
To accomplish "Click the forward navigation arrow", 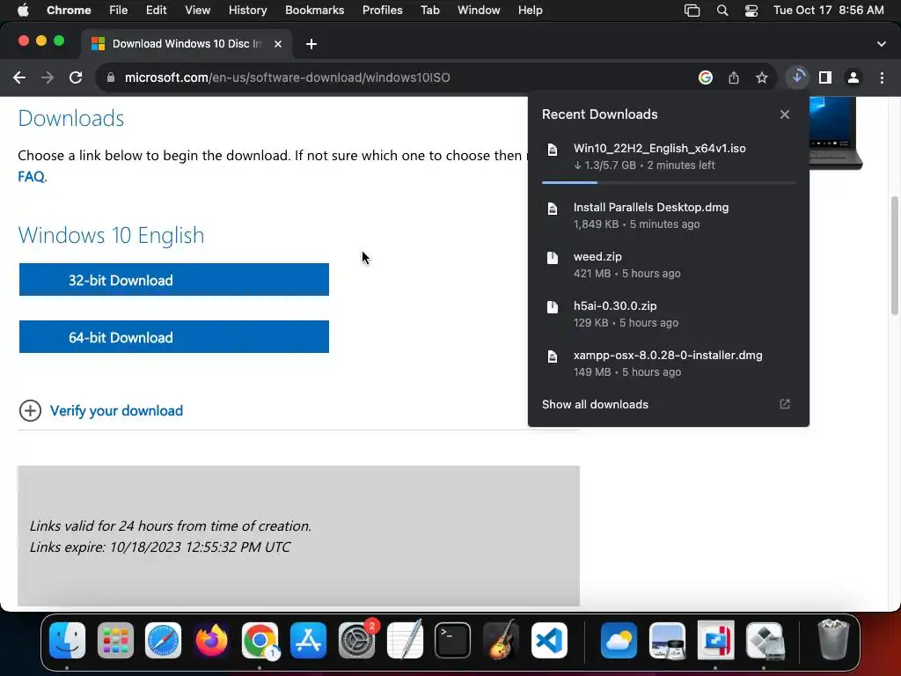I will click(x=48, y=77).
